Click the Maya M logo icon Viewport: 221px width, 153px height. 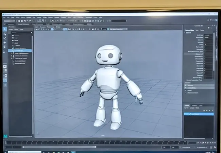(5, 136)
